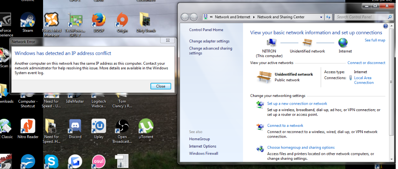Click the homegroup and sharing options icon

260,149
